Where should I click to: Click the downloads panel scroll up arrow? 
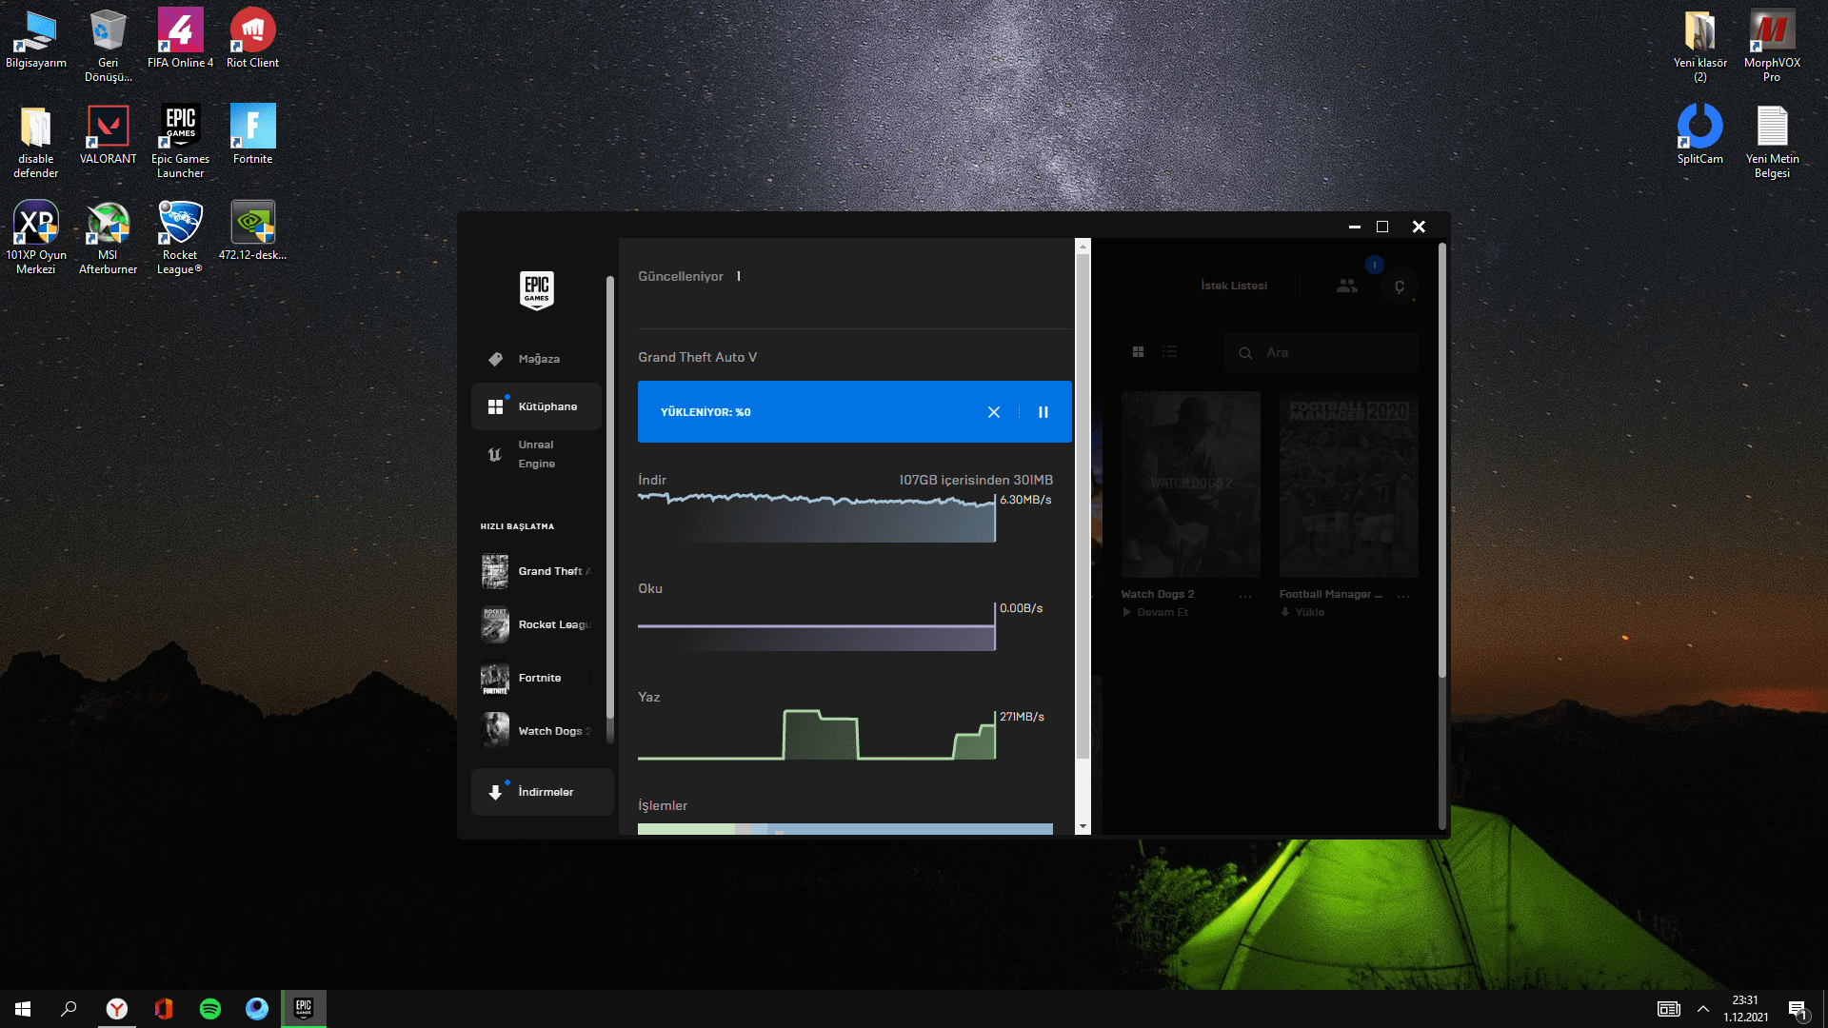[x=1083, y=247]
